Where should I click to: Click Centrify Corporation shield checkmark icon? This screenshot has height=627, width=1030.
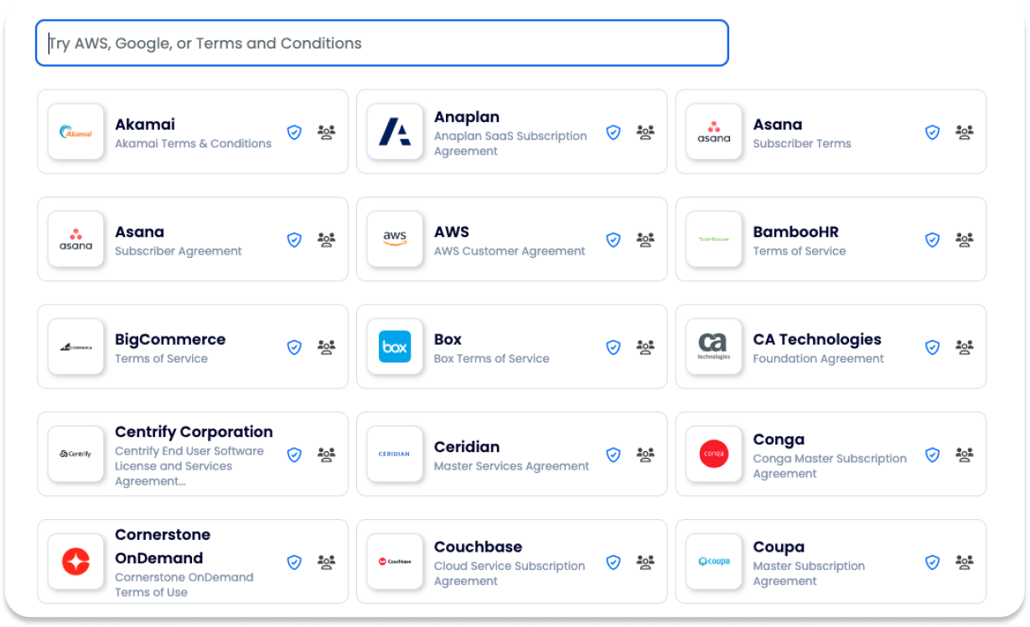294,455
